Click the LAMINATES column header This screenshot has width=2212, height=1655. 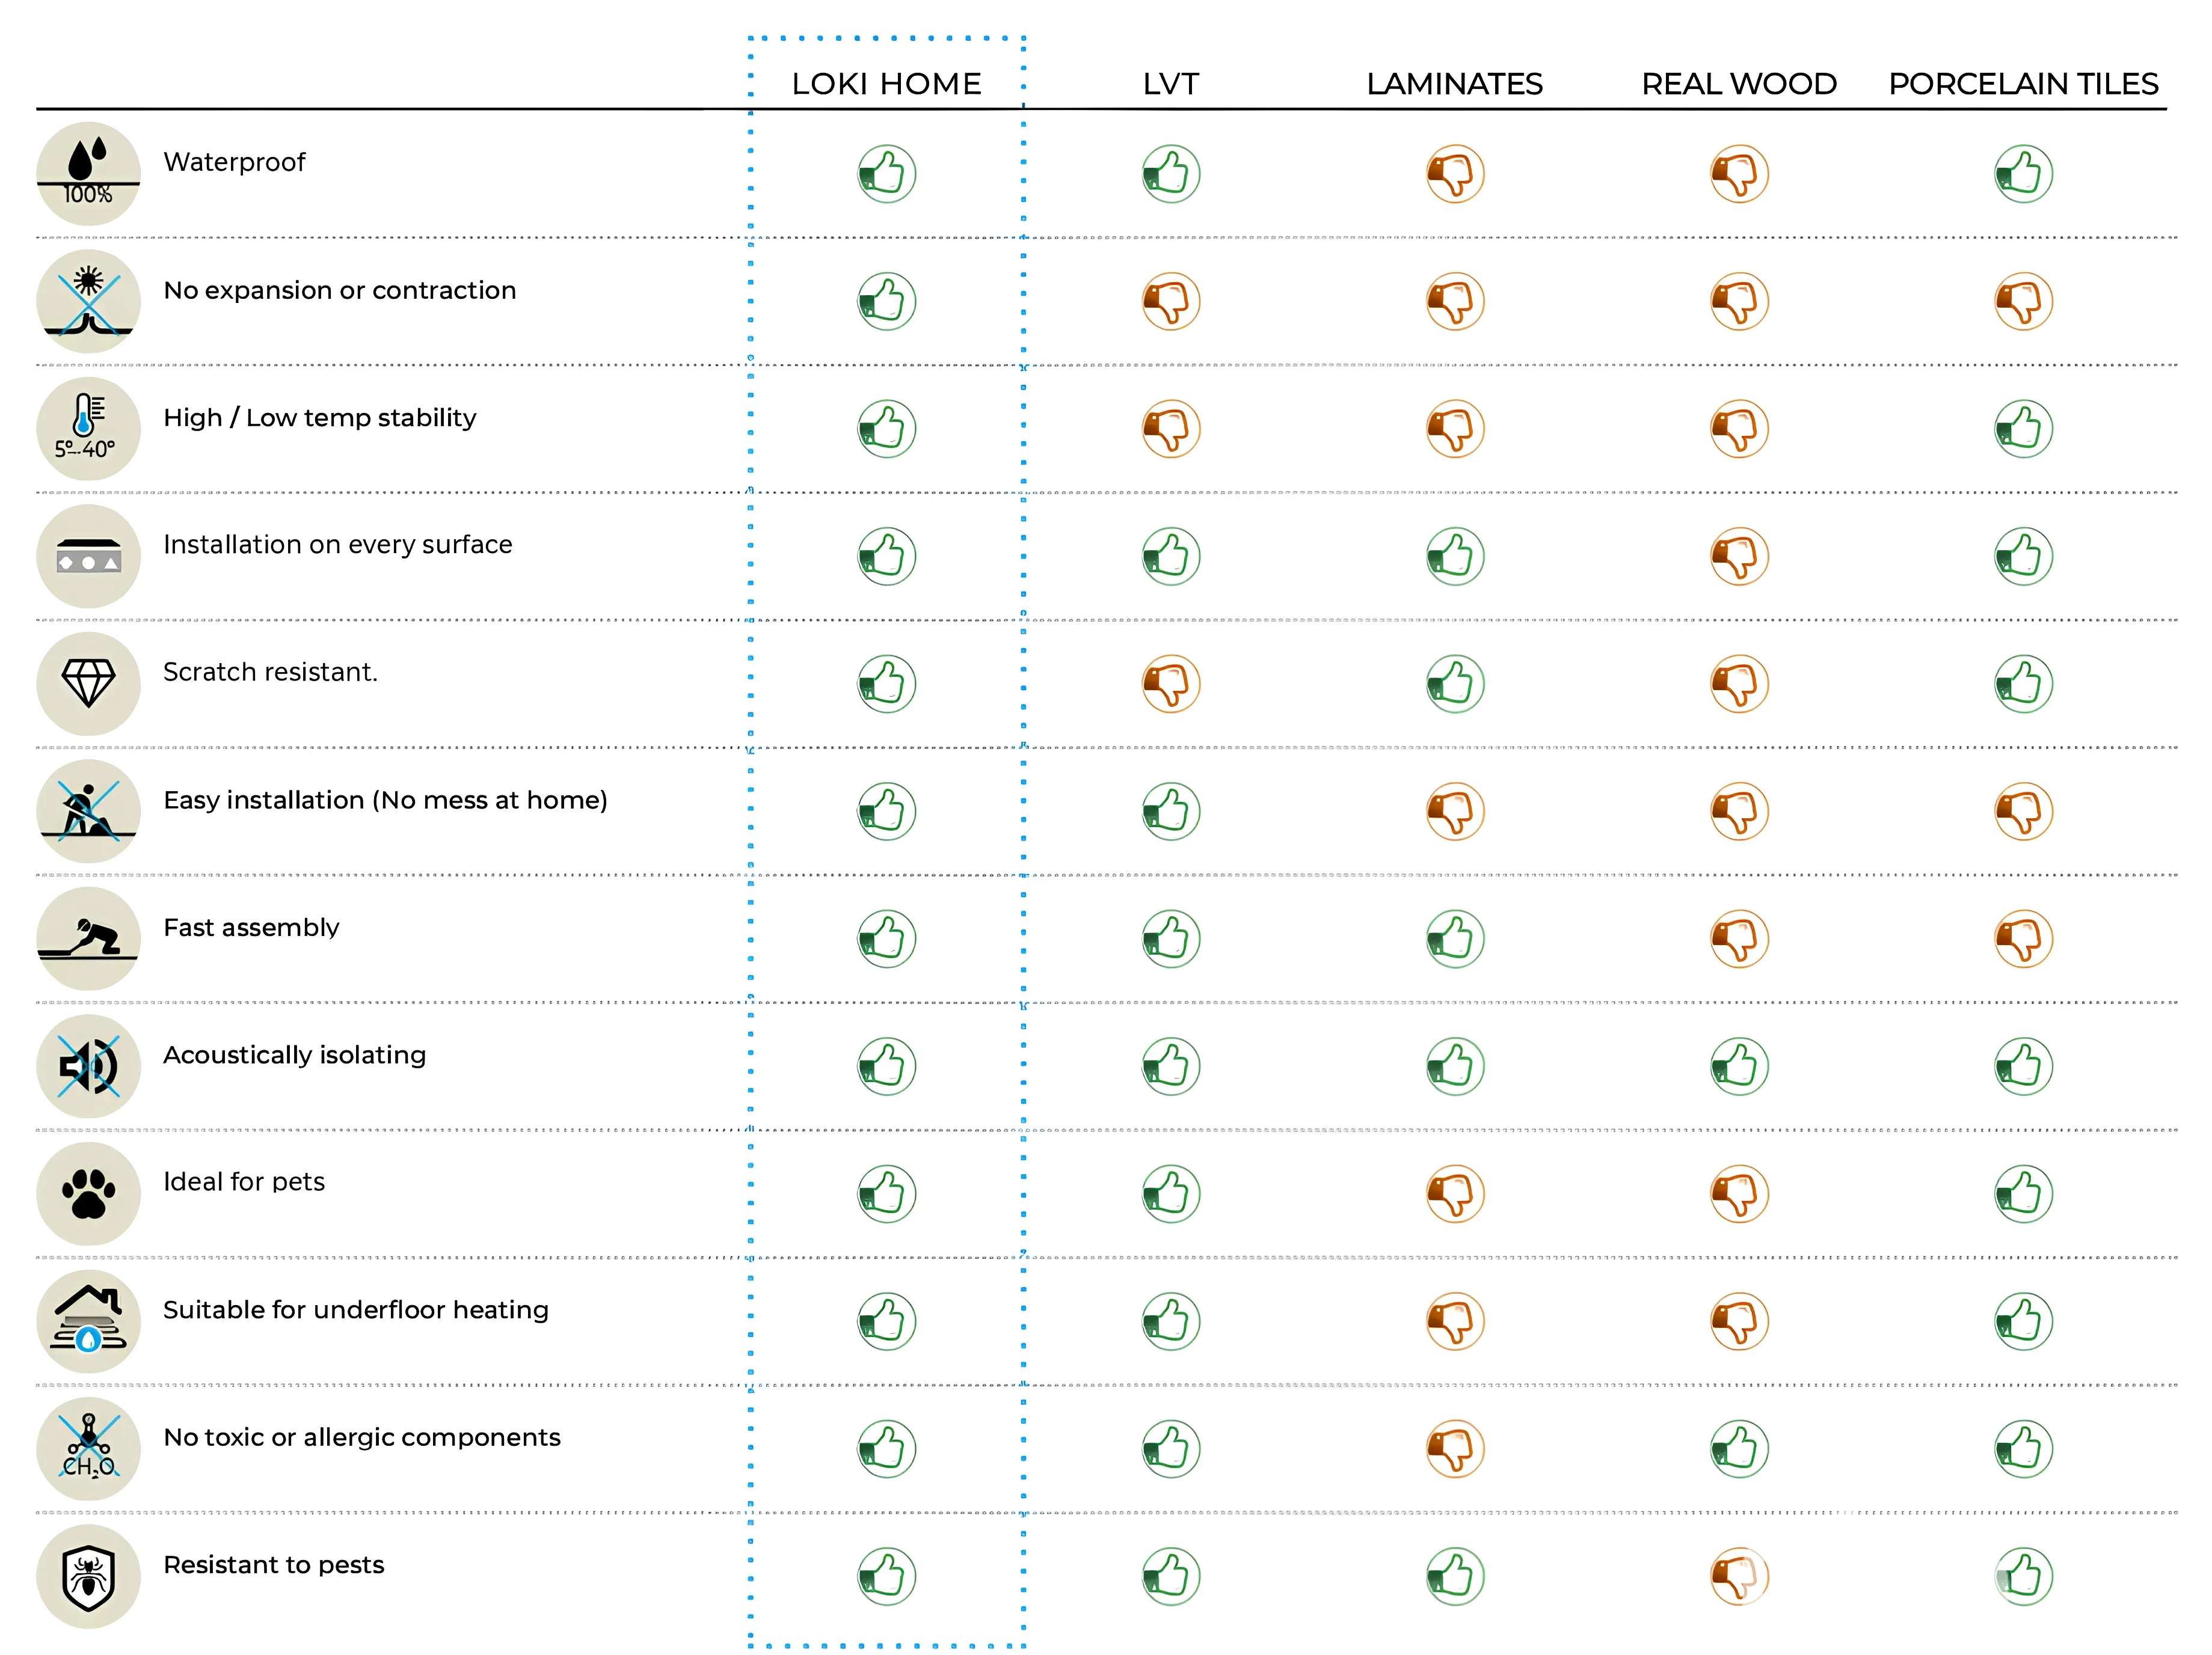pos(1454,84)
